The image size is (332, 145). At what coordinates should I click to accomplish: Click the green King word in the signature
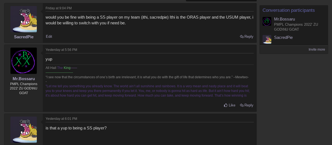click(67, 68)
